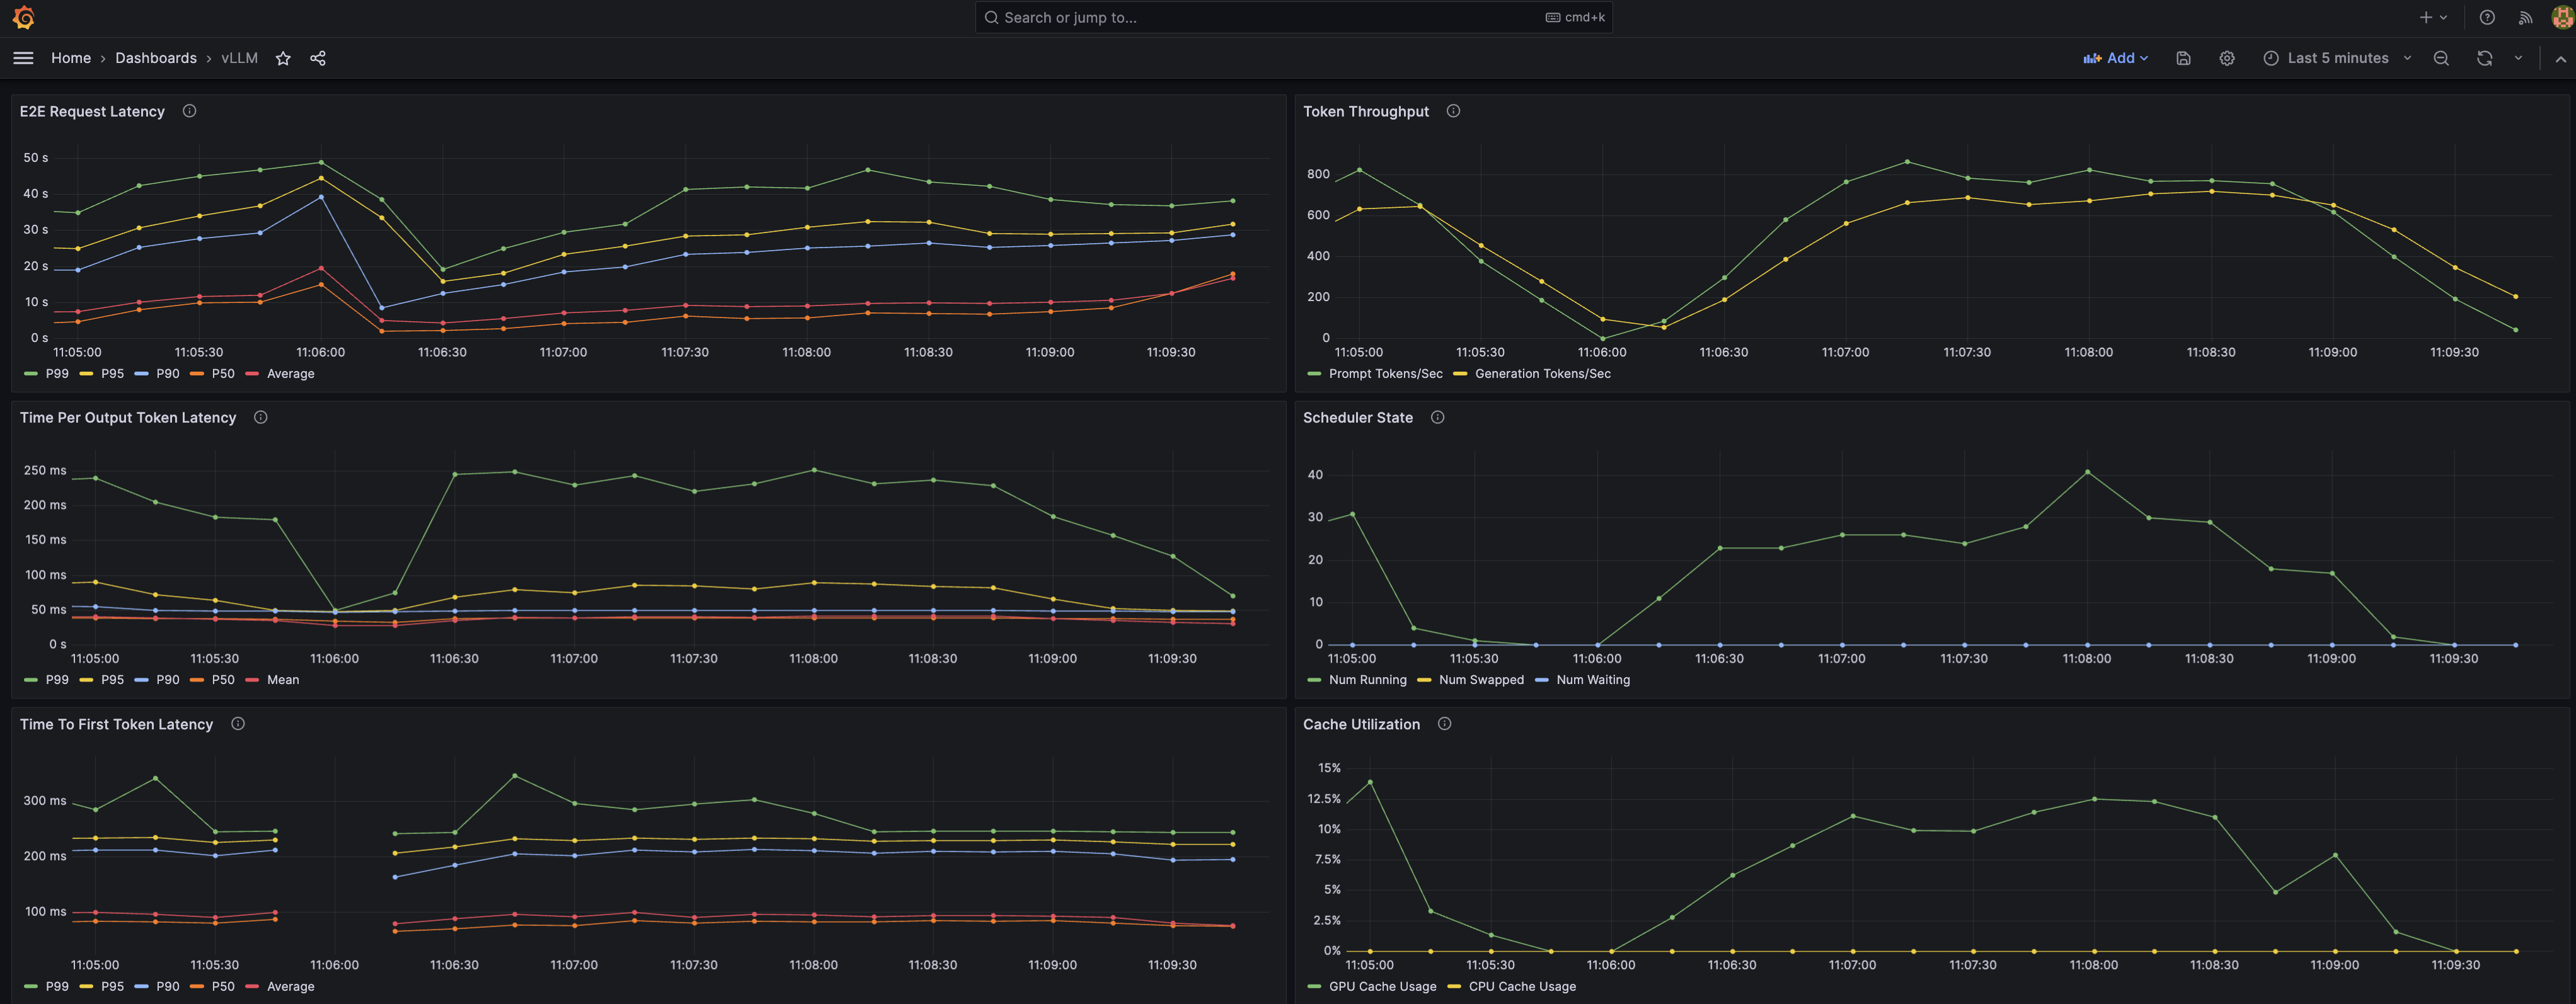The height and width of the screenshot is (1004, 2576).
Task: Open the Cache Utilization panel title menu
Action: click(x=1360, y=724)
